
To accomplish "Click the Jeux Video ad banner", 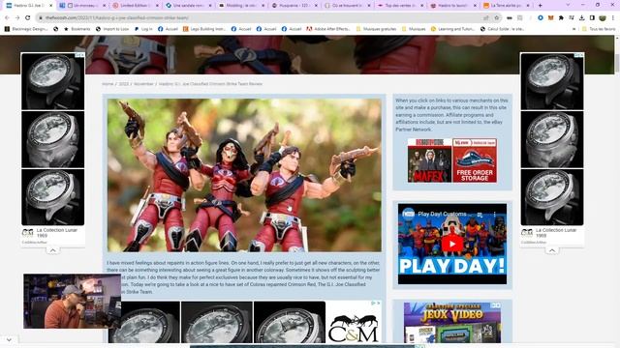I will tap(452, 323).
